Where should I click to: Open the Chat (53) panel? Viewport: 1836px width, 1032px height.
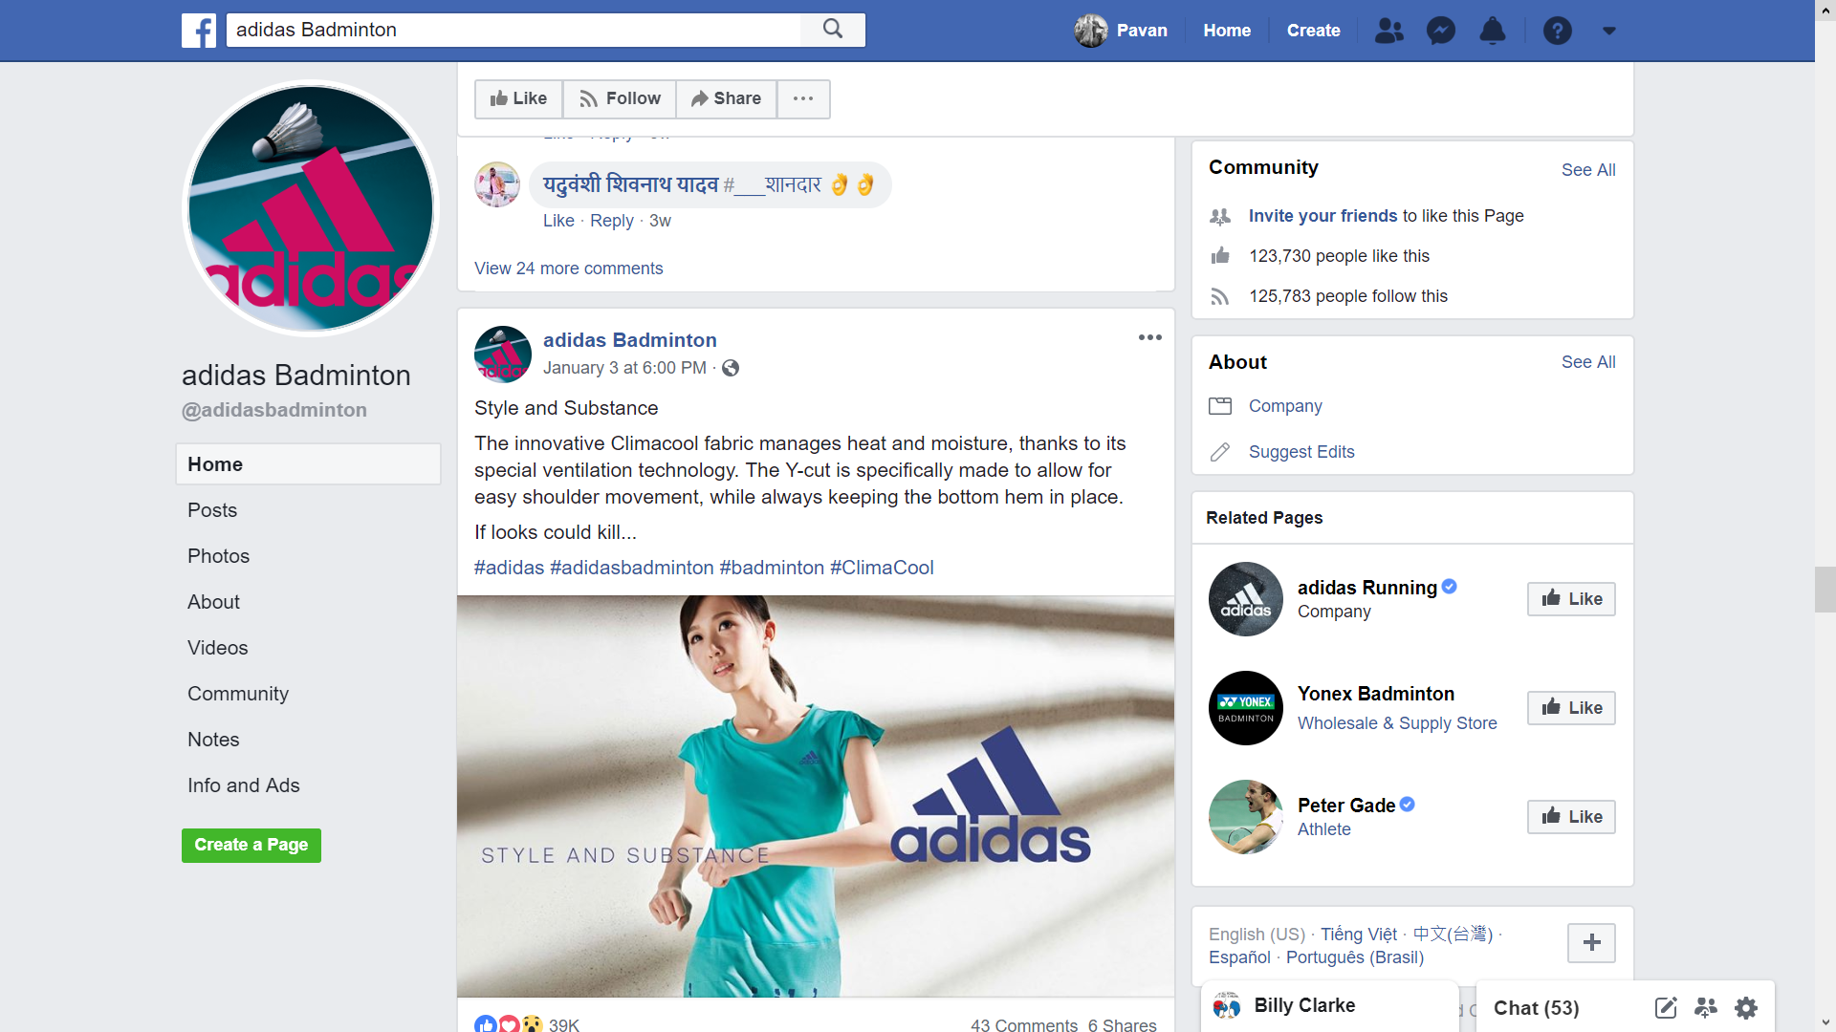[x=1536, y=1008]
